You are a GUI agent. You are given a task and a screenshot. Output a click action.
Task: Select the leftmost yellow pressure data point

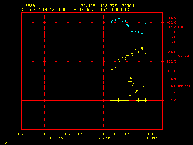click(112, 69)
